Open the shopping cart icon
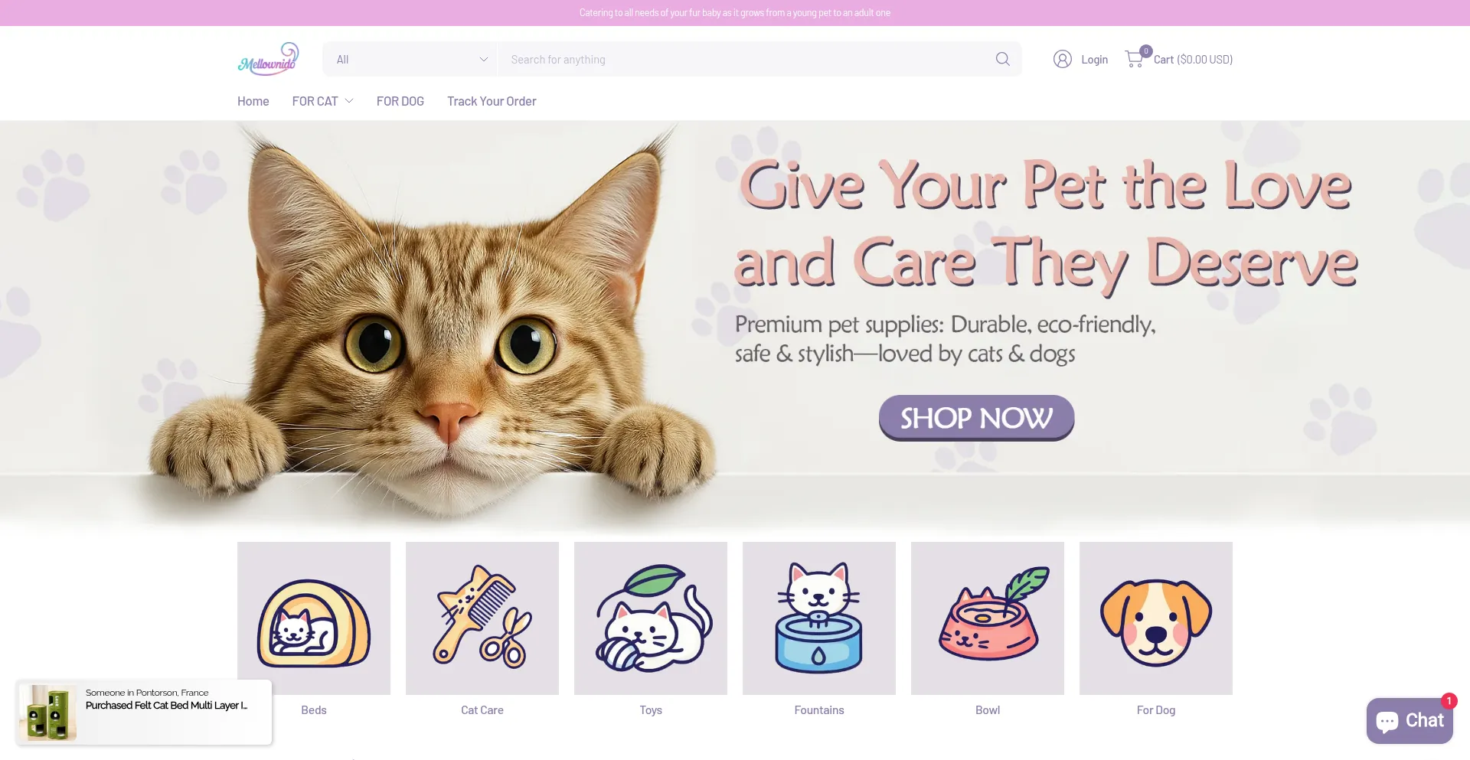Viewport: 1470px width, 760px height. coord(1135,59)
